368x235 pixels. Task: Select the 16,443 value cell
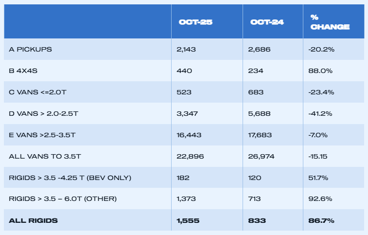click(x=189, y=135)
